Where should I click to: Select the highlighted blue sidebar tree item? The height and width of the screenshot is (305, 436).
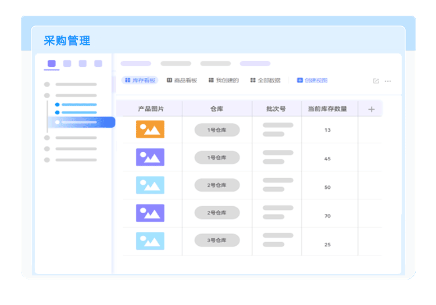(x=81, y=122)
